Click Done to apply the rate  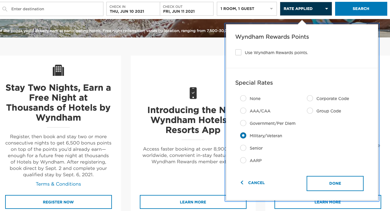335,183
